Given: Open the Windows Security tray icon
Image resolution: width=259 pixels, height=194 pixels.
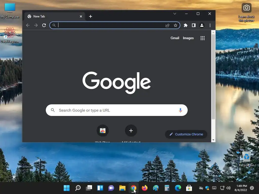Looking at the screenshot, I should point(207,188).
